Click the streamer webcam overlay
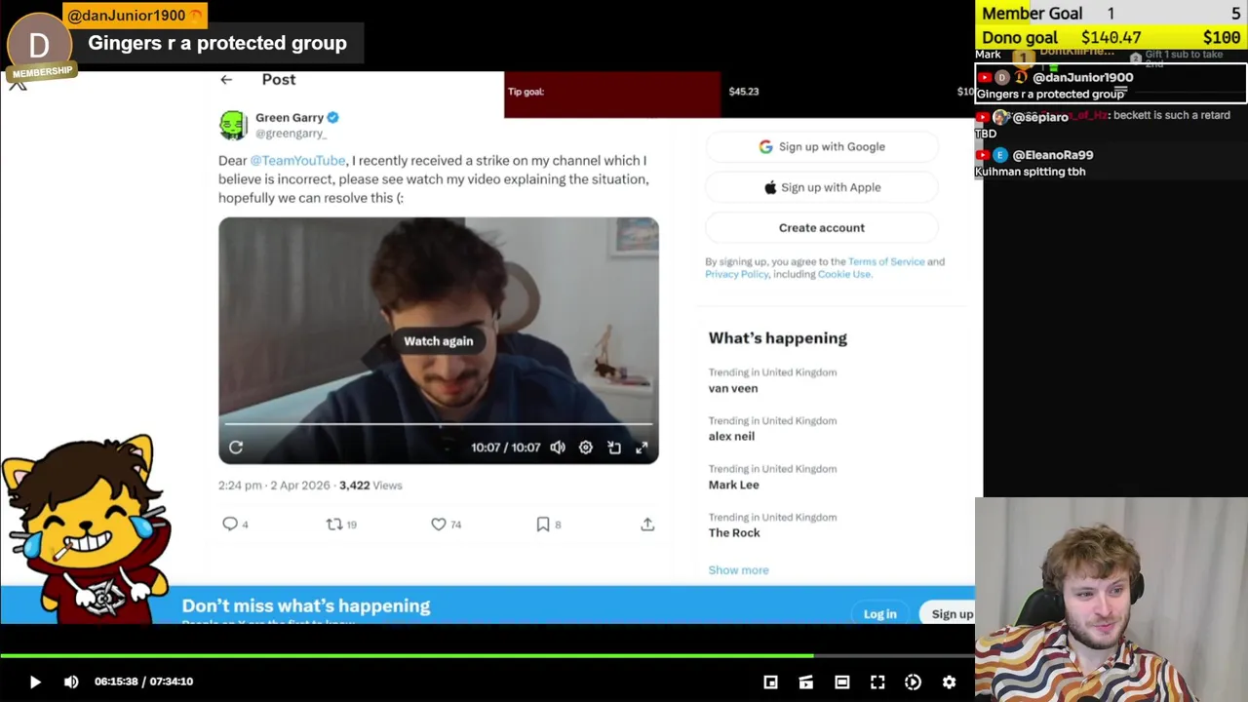The image size is (1248, 702). (1111, 600)
